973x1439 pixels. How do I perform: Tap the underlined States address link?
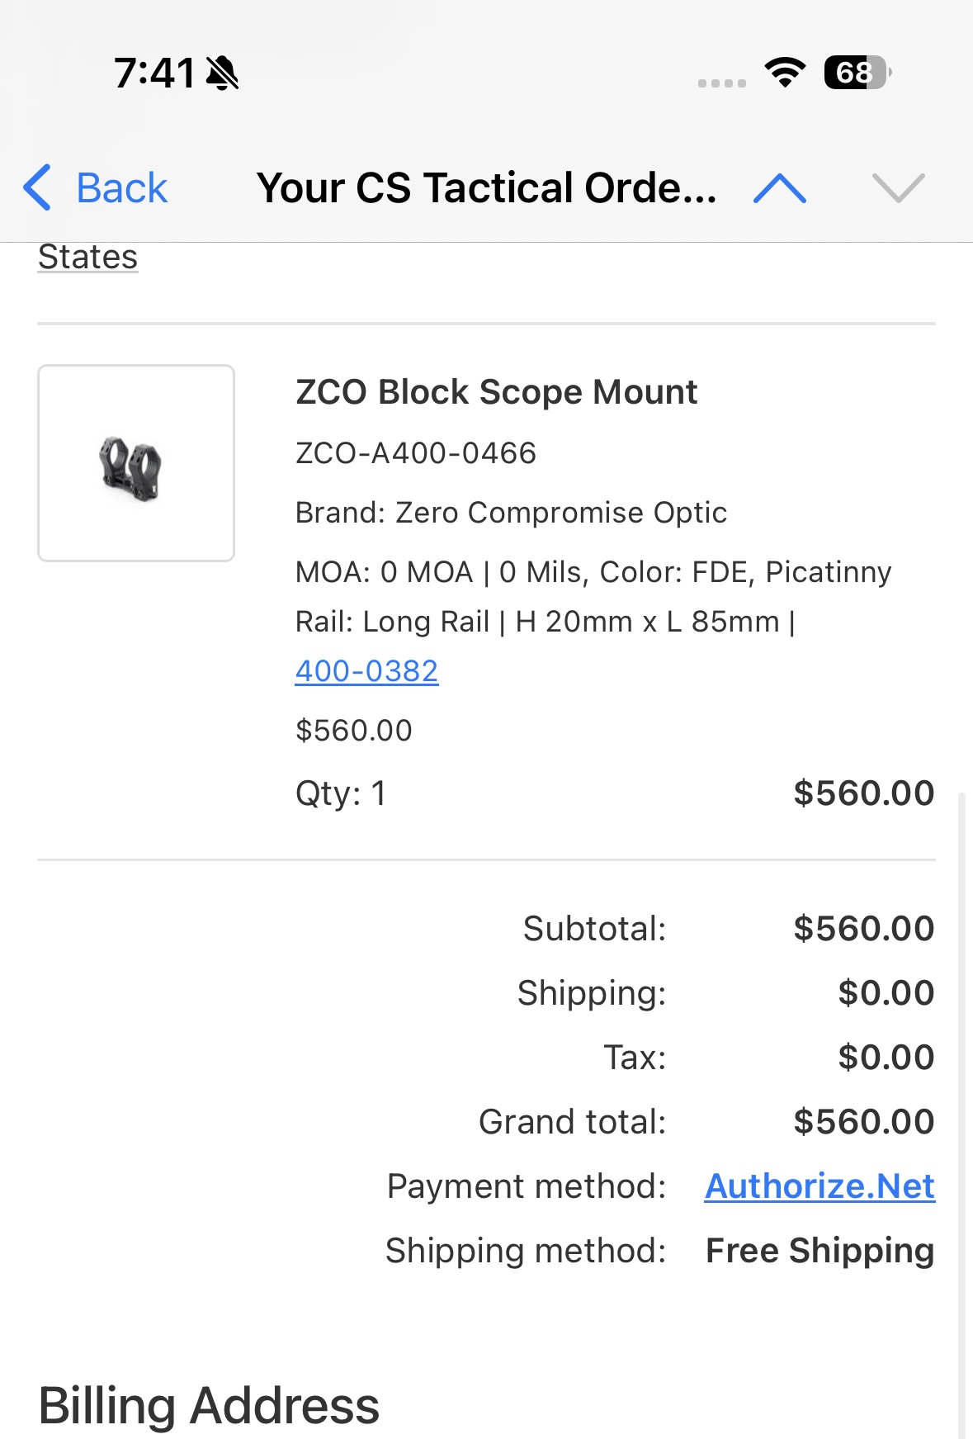coord(87,257)
